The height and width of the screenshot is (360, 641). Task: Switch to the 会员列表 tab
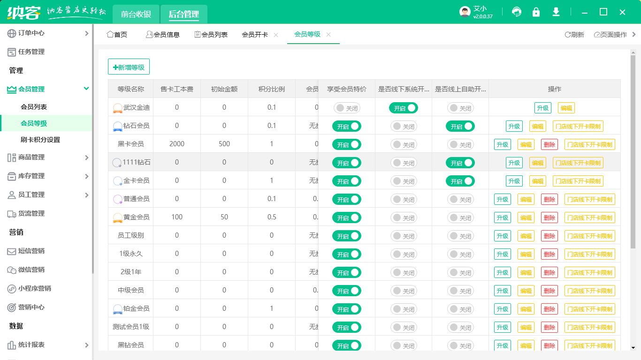coord(211,35)
